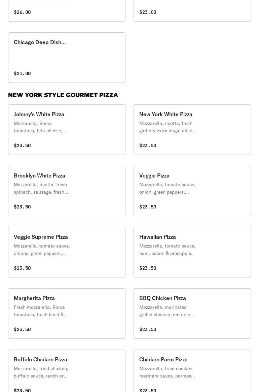Choose Buffalo Chicken Pizza
This screenshot has width=259, height=392.
point(67,371)
